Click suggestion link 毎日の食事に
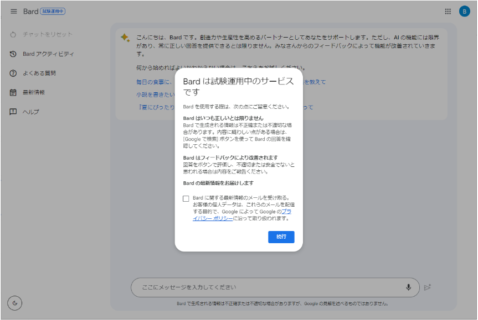The image size is (478, 320). (154, 82)
